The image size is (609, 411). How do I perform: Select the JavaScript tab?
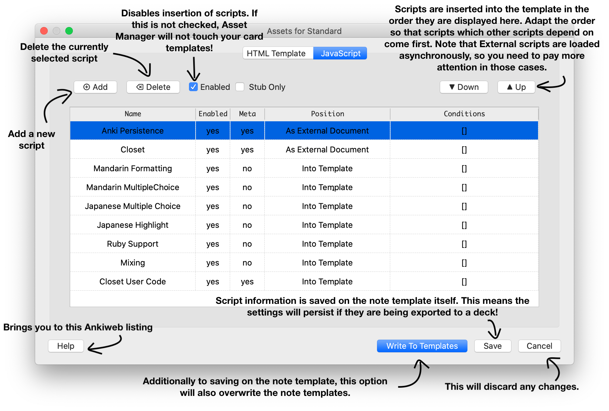(340, 53)
